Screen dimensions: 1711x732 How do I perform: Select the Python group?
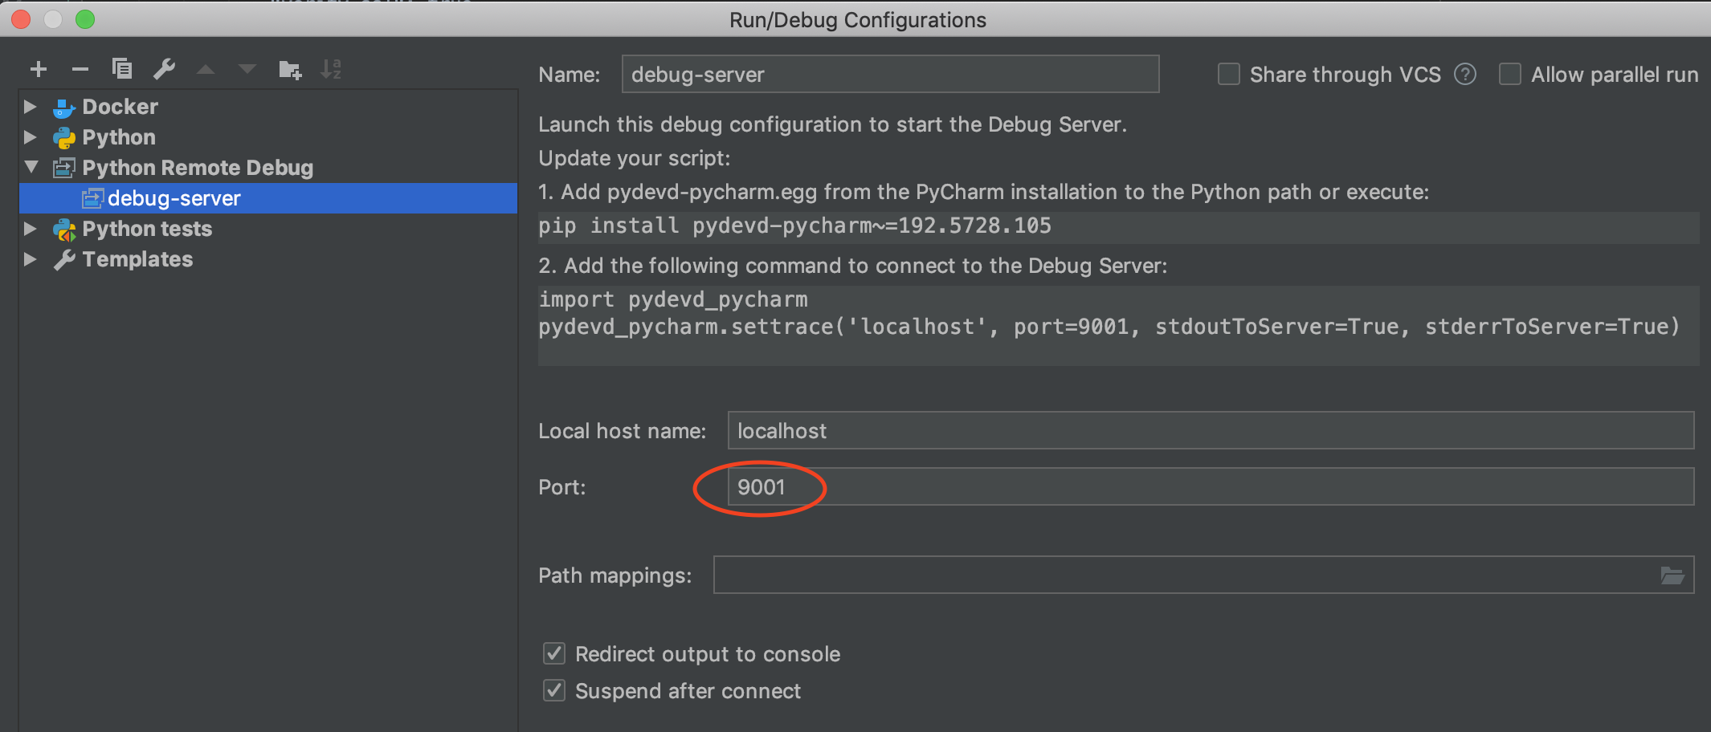(119, 137)
